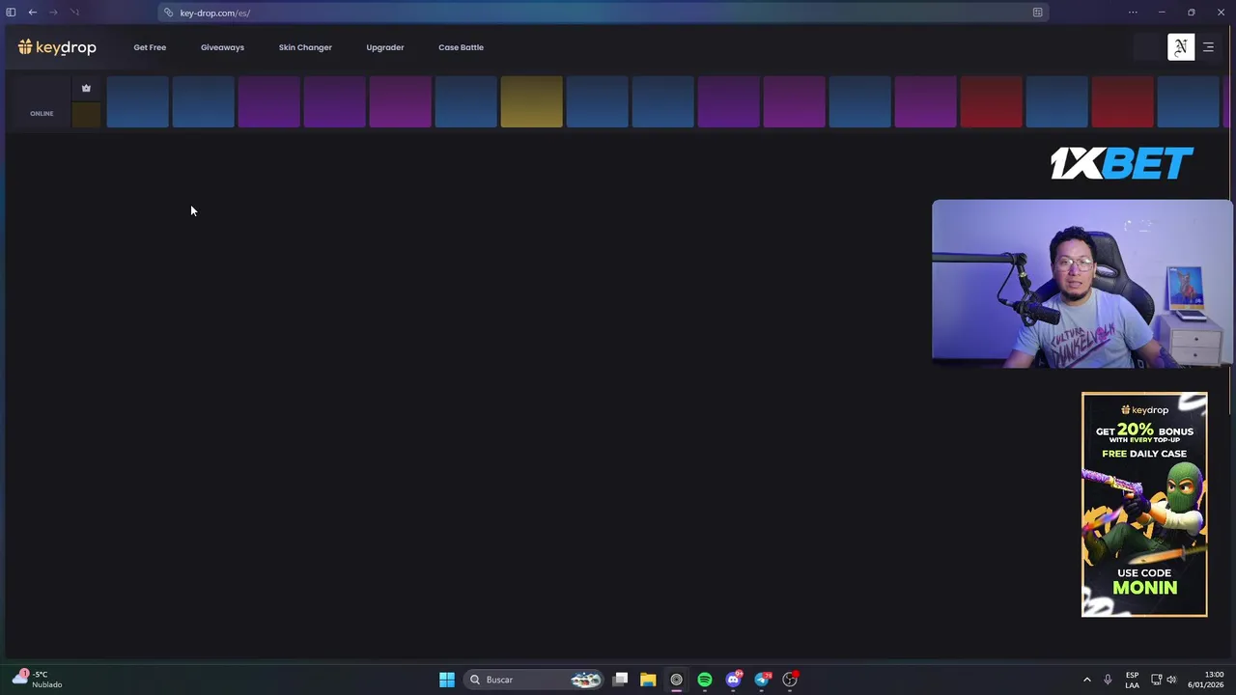1236x695 pixels.
Task: Click the ONLINE label in the drop feed
Action: (x=42, y=113)
